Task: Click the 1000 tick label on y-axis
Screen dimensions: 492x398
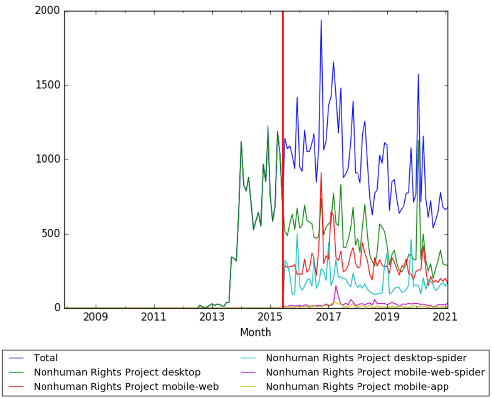Action: click(47, 159)
